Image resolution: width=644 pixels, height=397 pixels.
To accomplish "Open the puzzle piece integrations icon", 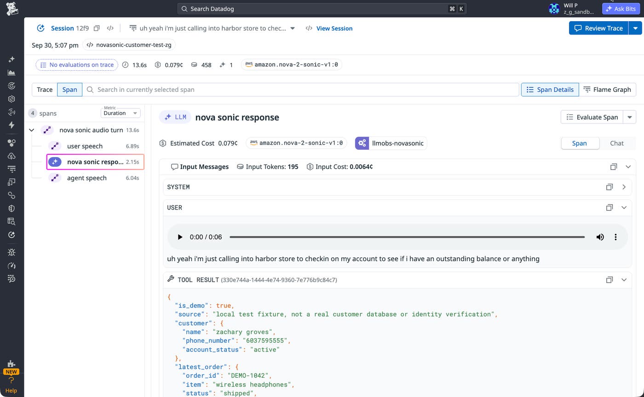I will coord(11,364).
